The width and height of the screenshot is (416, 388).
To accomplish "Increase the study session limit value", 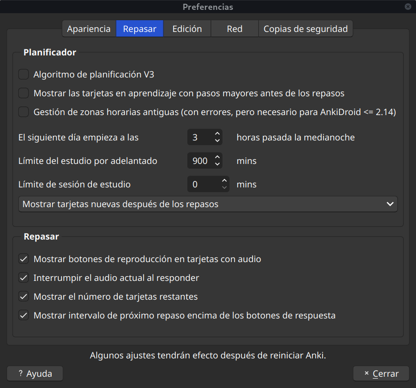I will click(x=224, y=181).
